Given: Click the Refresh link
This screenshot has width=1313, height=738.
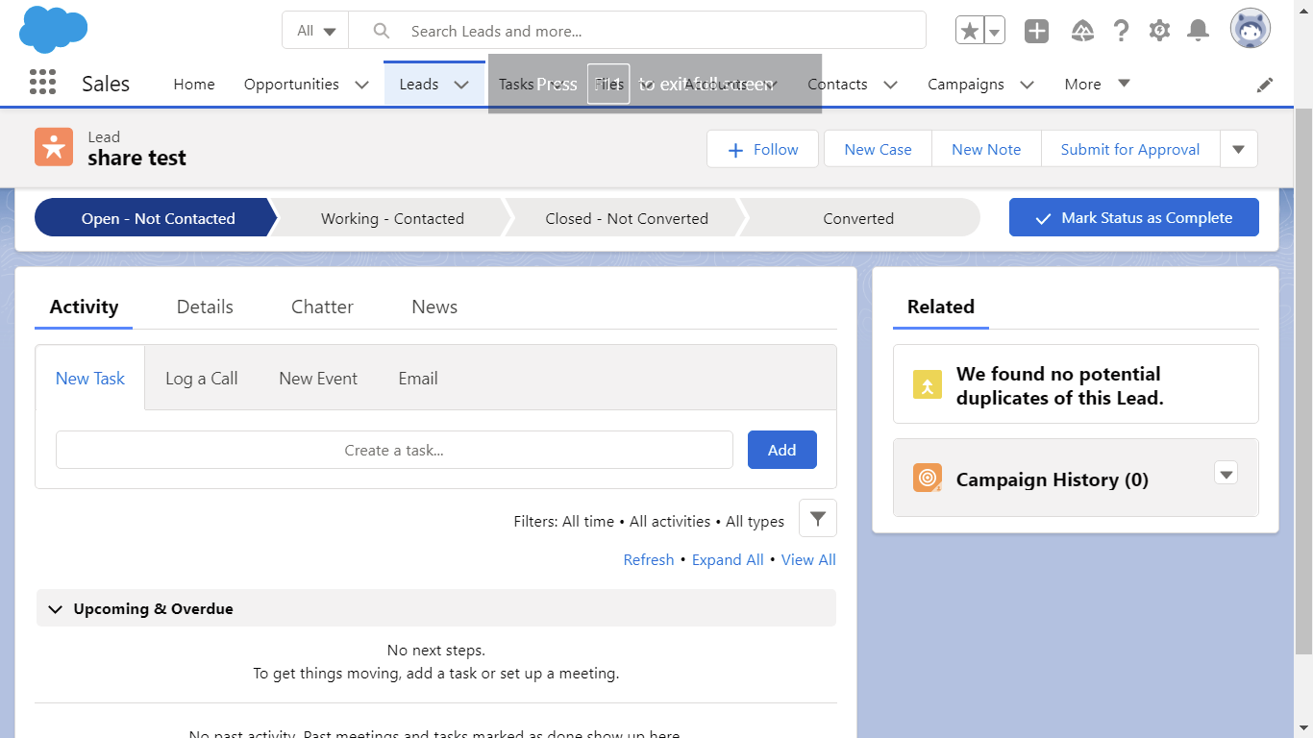Looking at the screenshot, I should coord(649,559).
